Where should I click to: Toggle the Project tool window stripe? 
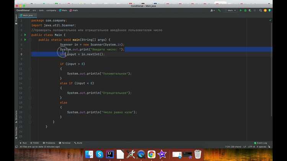click(x=16, y=20)
